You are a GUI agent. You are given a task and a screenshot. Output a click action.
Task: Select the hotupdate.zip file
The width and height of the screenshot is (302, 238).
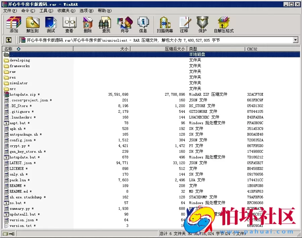pos(22,94)
